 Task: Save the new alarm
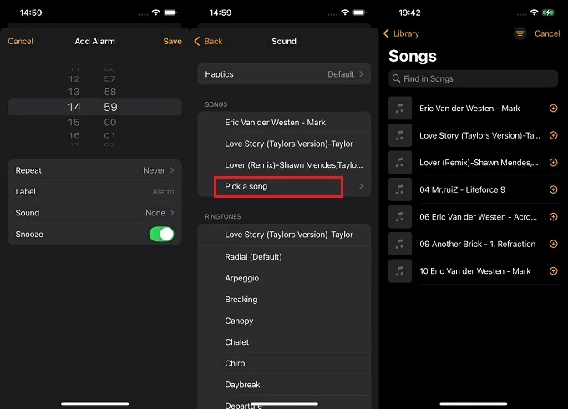[172, 41]
